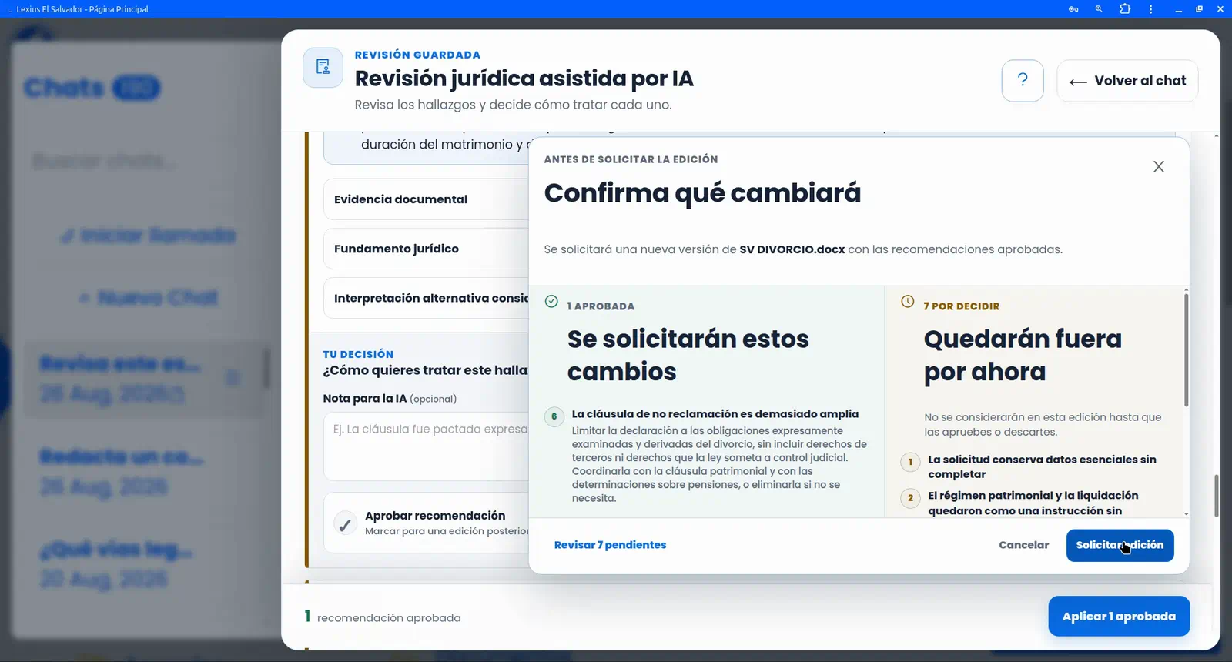Click the review panel vertical scrollbar
The height and width of the screenshot is (662, 1232).
pos(1216,496)
